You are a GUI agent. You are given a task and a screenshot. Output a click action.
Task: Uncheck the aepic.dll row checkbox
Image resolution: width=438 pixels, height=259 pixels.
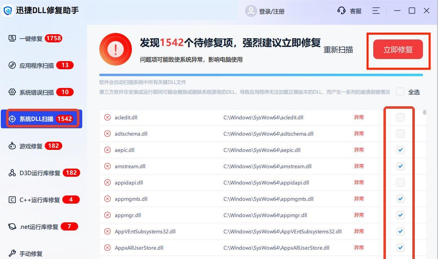click(x=400, y=150)
